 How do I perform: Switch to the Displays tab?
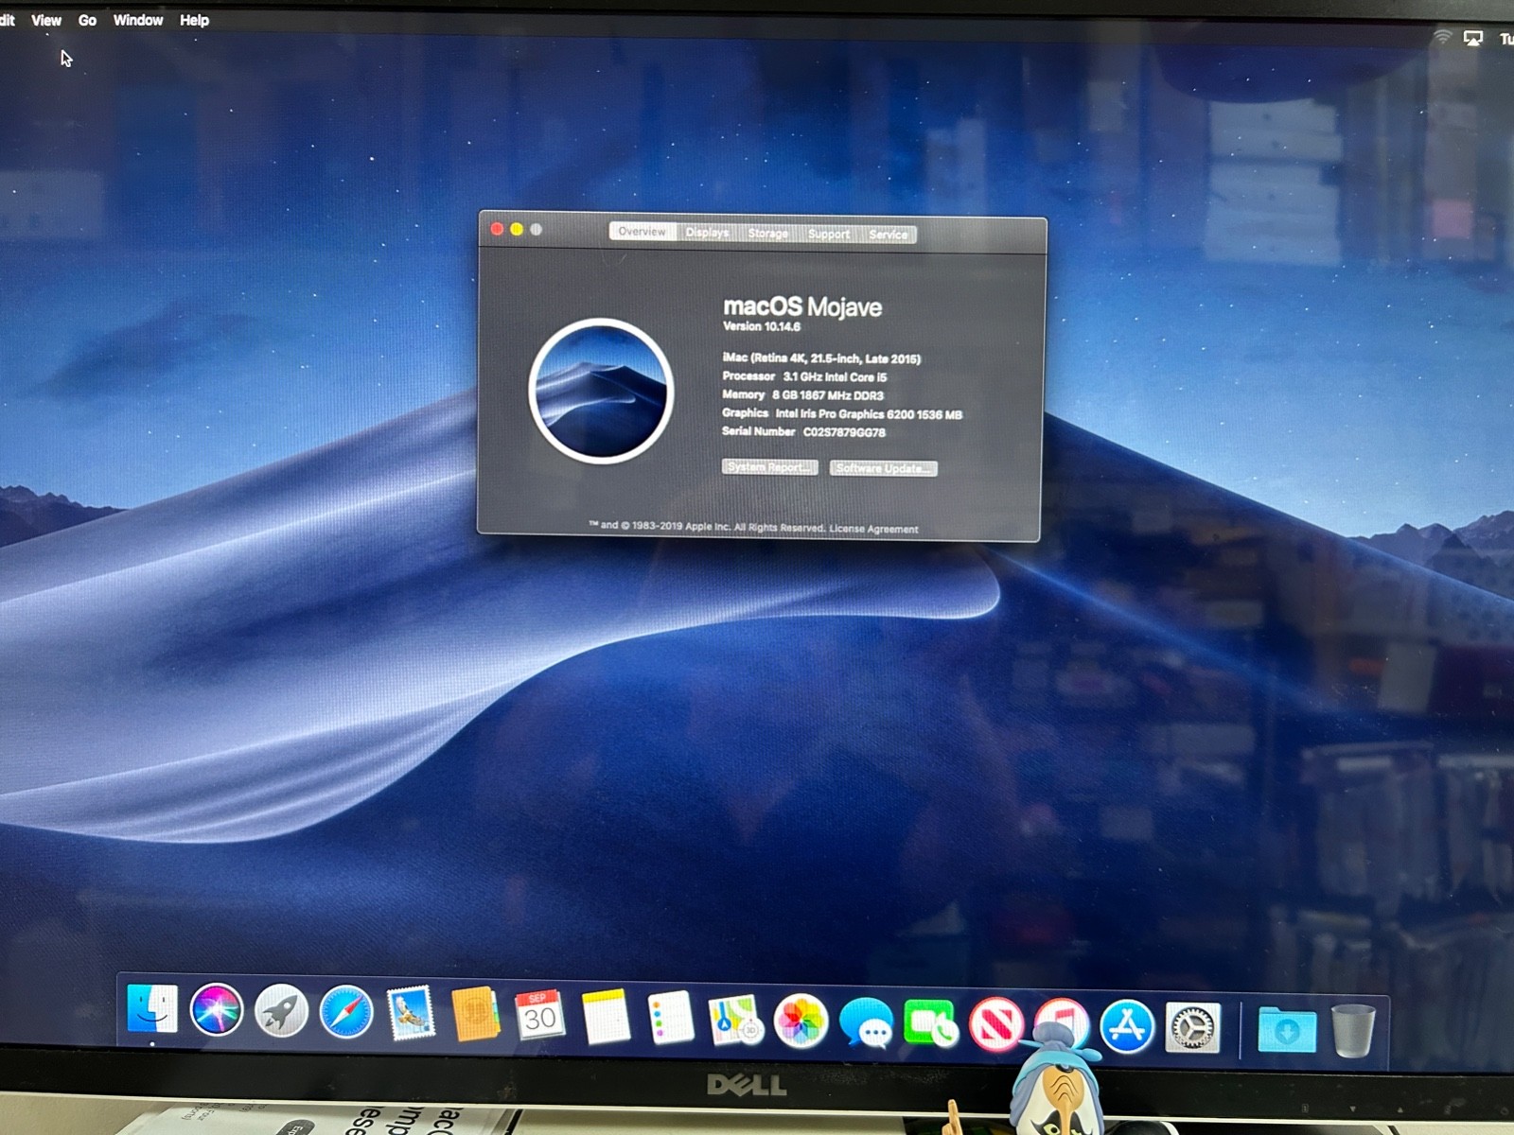pos(708,233)
